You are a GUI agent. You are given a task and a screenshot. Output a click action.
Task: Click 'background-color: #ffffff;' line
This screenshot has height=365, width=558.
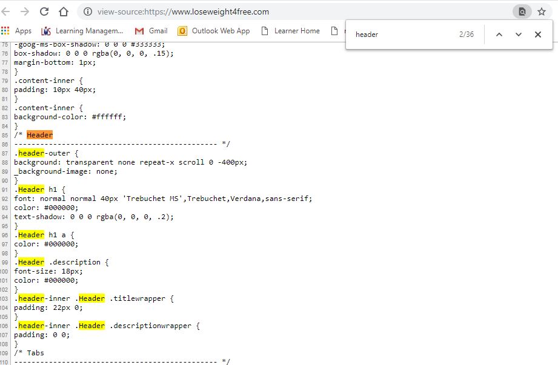tap(70, 117)
